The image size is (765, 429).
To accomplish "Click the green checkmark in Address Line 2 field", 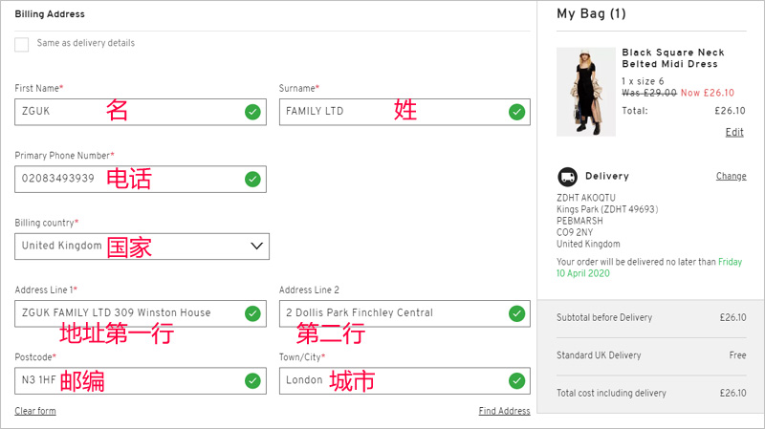I will click(x=516, y=313).
